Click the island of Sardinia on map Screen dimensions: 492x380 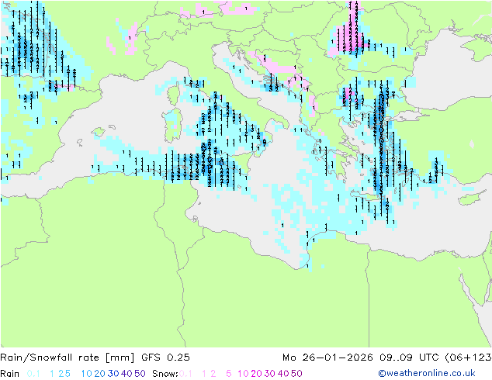172,125
